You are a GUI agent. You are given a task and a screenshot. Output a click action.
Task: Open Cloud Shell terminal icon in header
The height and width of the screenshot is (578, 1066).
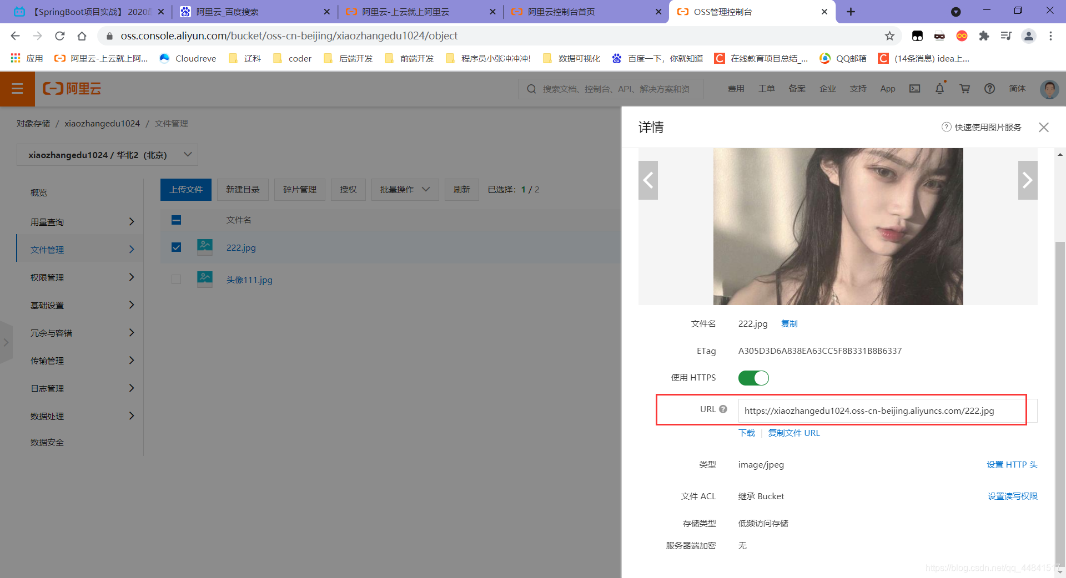[914, 89]
